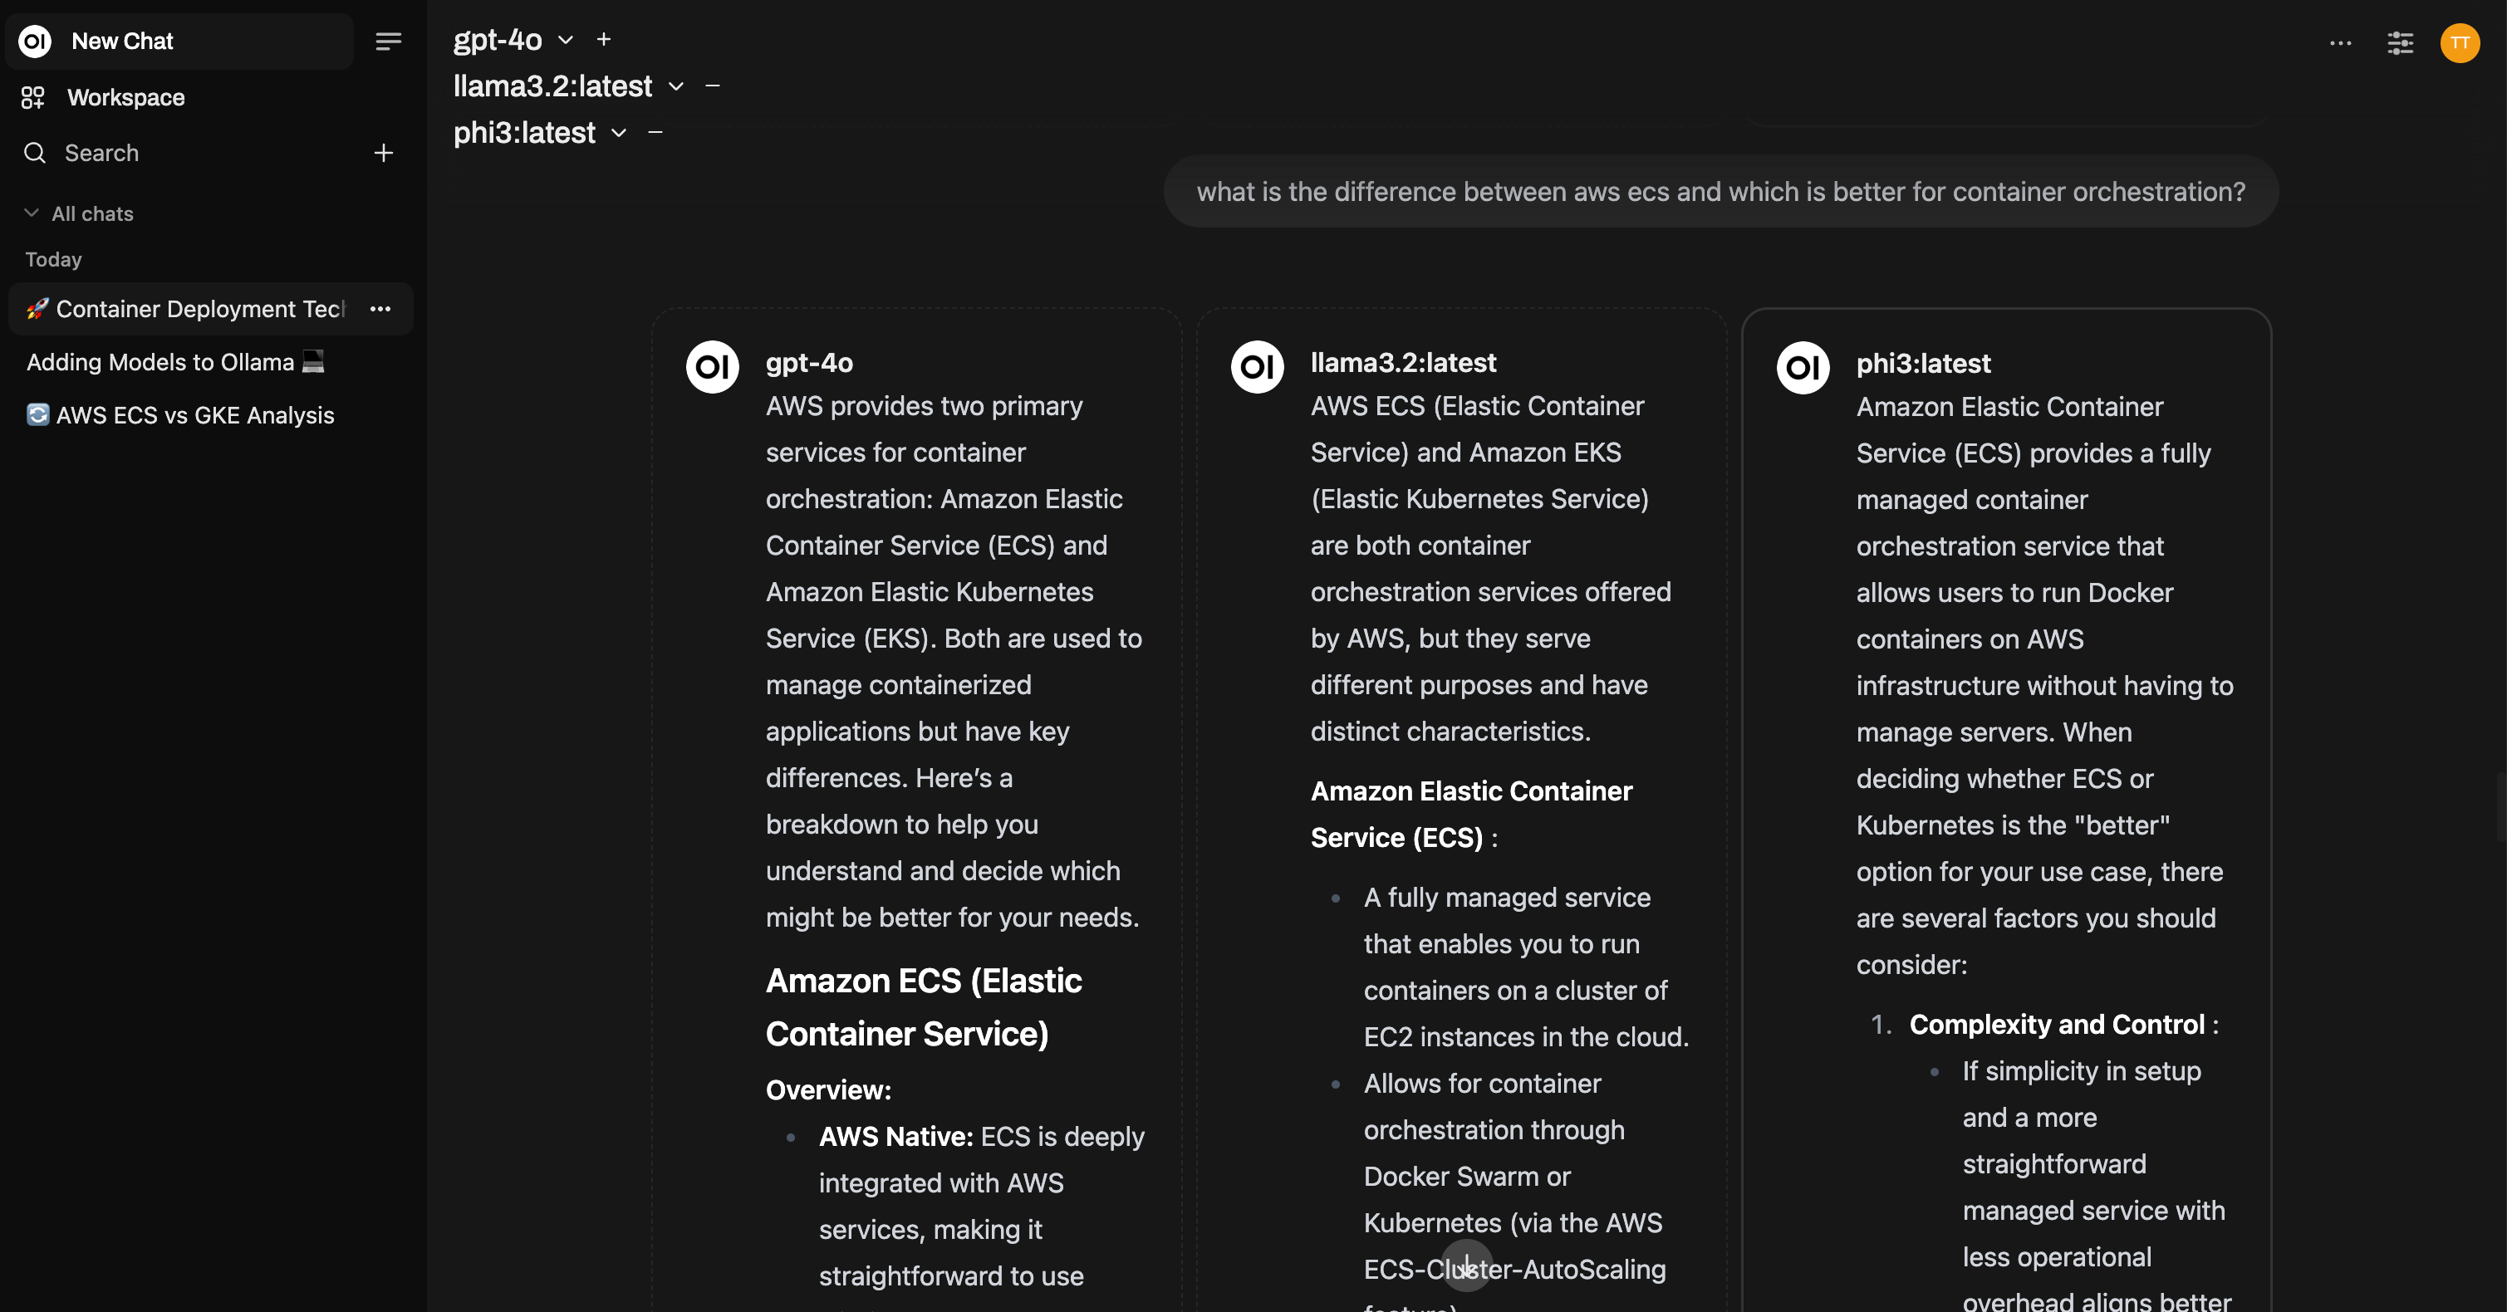Open Adding Models to Ollama chat
The width and height of the screenshot is (2507, 1312).
(160, 362)
